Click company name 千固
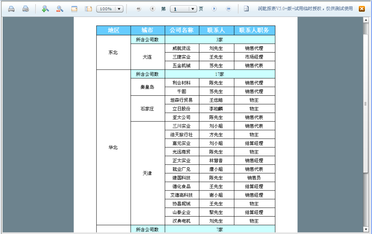 point(182,91)
